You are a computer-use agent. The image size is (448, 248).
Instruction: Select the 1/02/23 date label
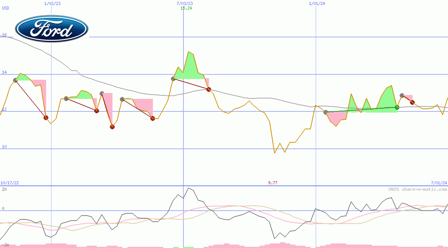click(52, 3)
